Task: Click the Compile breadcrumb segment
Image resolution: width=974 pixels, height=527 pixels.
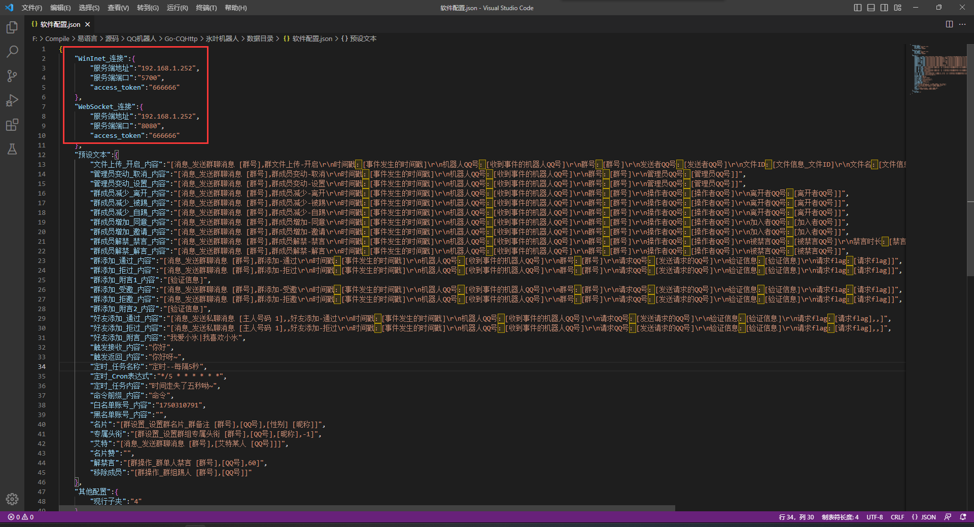Action: pos(57,39)
